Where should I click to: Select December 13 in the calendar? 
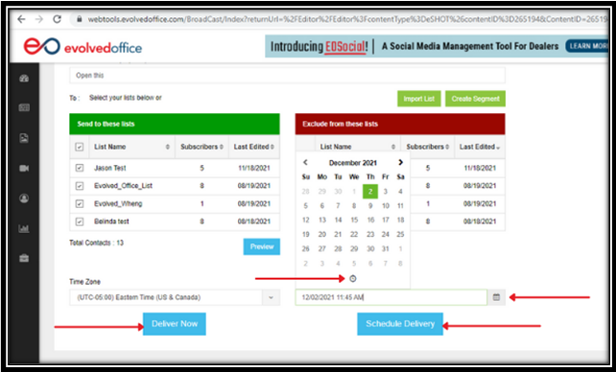pos(322,220)
